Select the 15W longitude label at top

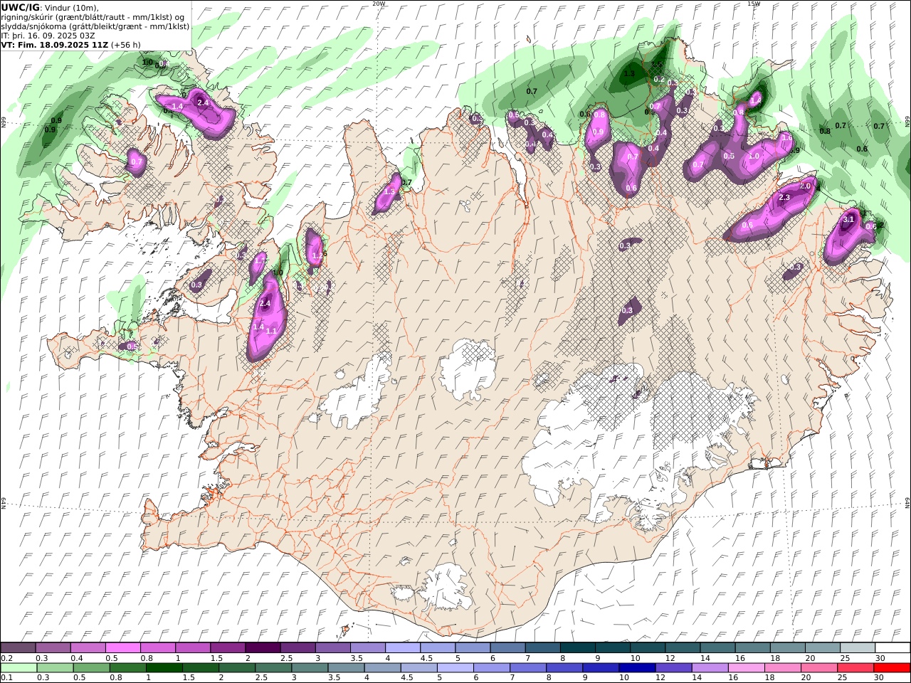754,4
